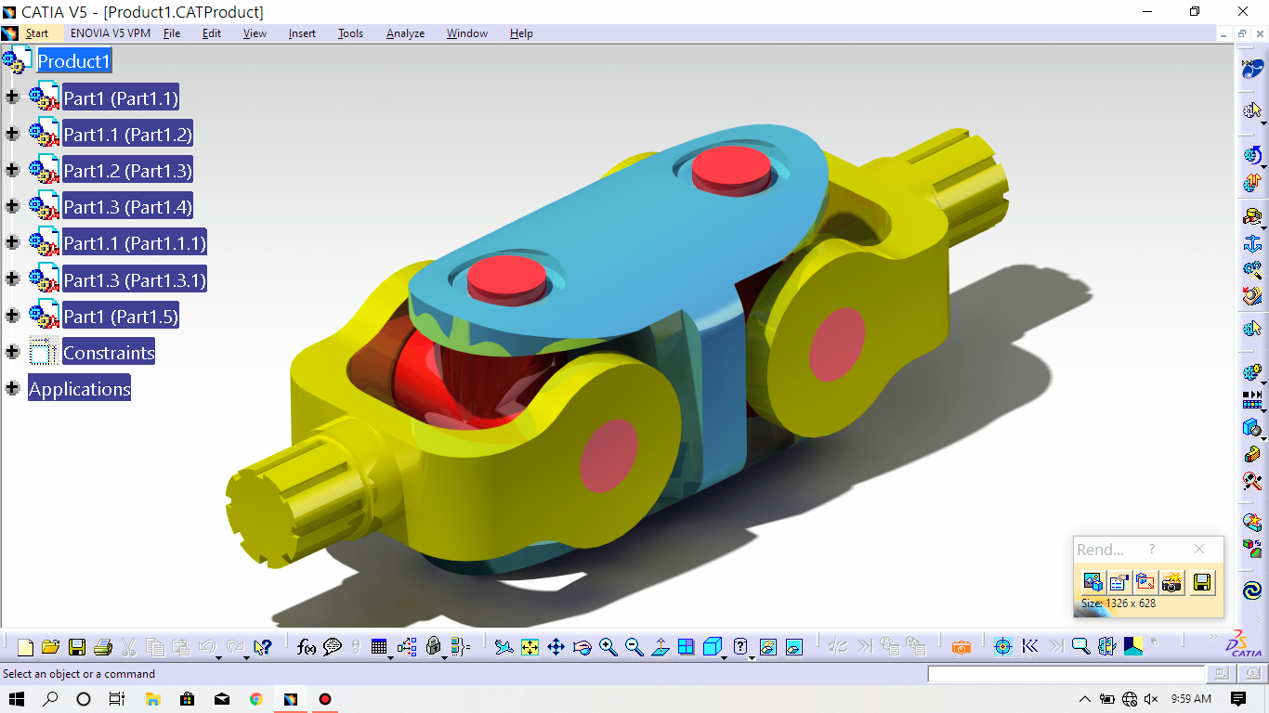Expand the Part1.3 (Part1.4) tree node
1269x713 pixels.
pyautogui.click(x=12, y=206)
